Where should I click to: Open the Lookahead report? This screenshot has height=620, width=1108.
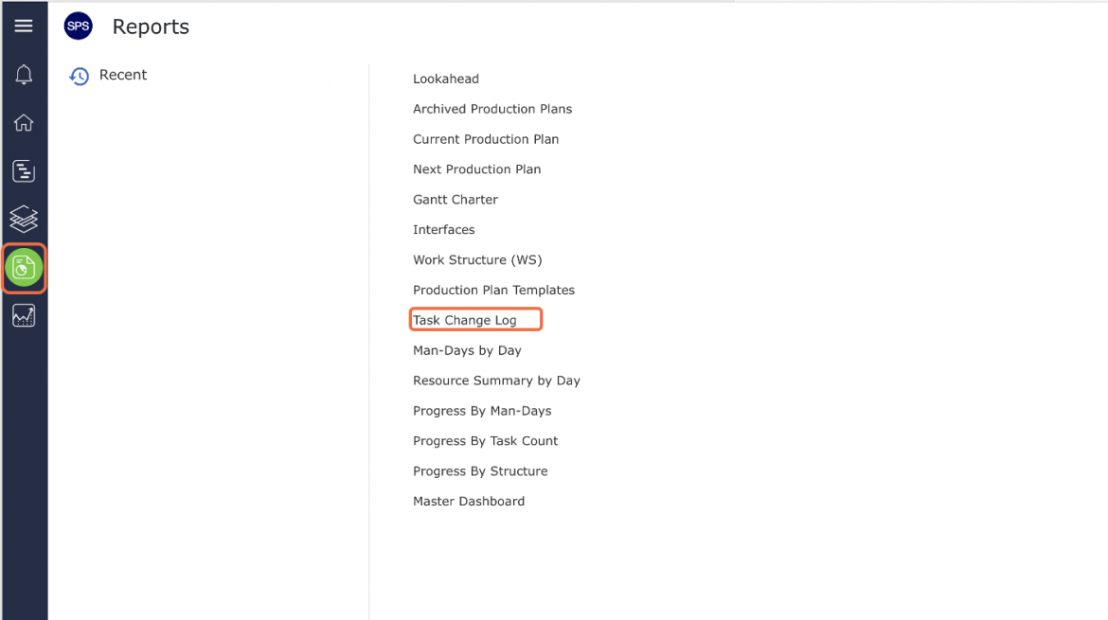(x=446, y=80)
